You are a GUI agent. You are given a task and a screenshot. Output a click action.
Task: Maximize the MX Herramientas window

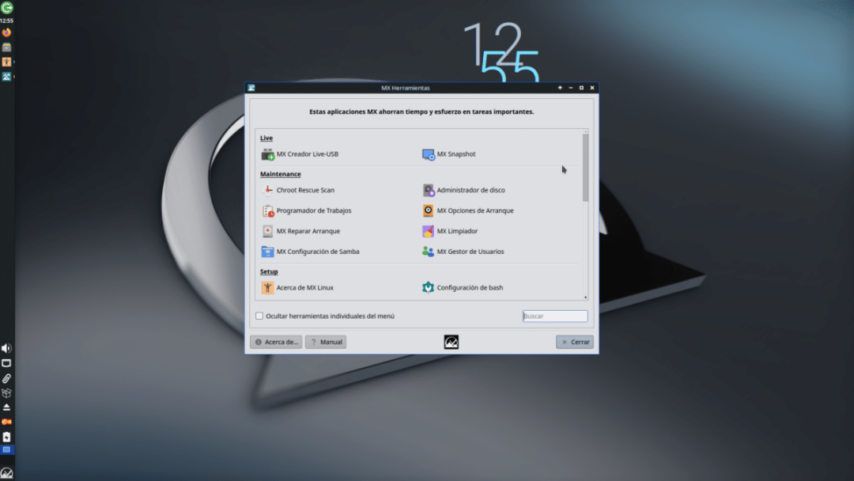coord(581,88)
